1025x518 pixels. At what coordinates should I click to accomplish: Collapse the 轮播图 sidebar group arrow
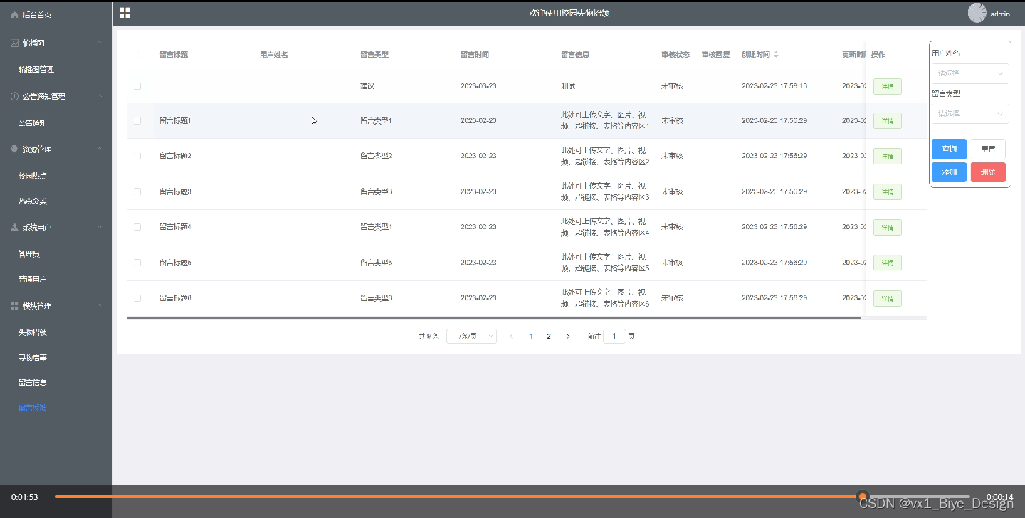[x=100, y=43]
